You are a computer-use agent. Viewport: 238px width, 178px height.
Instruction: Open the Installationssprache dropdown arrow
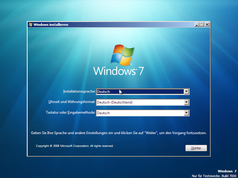pyautogui.click(x=187, y=92)
